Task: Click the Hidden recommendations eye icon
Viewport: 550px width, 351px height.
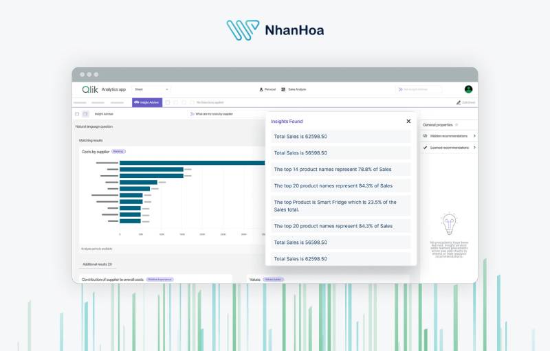Action: [425, 136]
